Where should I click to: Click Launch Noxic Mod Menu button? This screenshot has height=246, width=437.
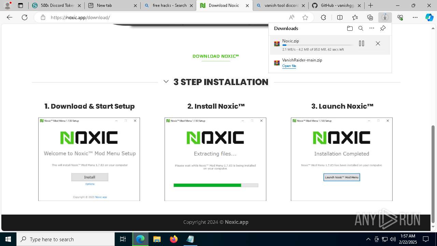coord(342,177)
